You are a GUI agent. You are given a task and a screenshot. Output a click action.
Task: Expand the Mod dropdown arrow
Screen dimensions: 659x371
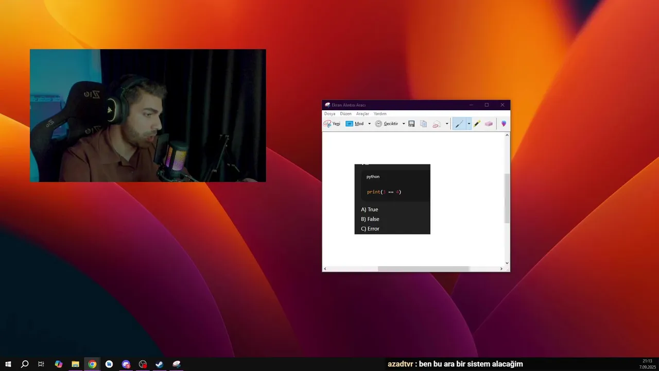click(369, 124)
